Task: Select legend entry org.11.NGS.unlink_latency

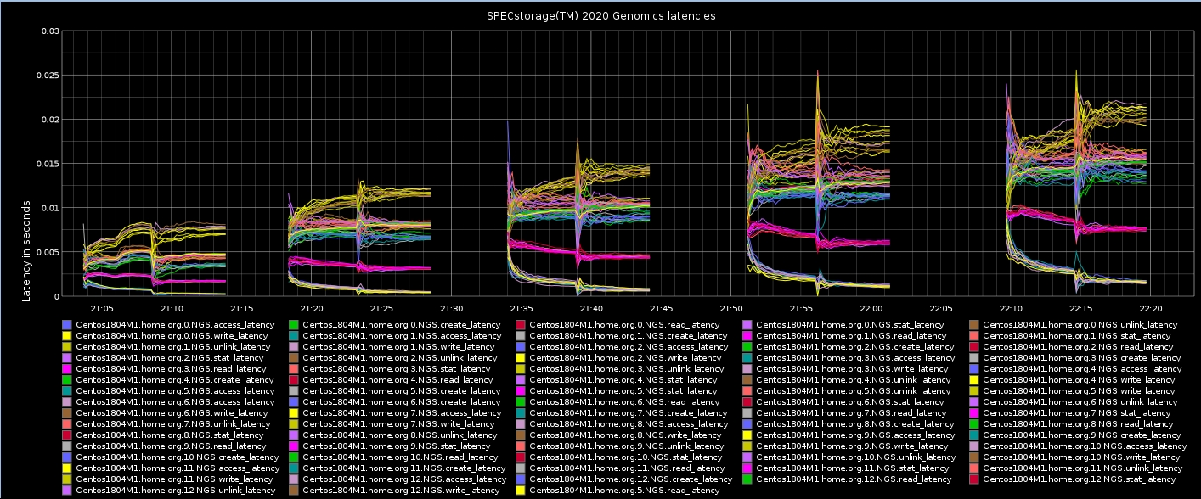Action: click(x=1078, y=468)
